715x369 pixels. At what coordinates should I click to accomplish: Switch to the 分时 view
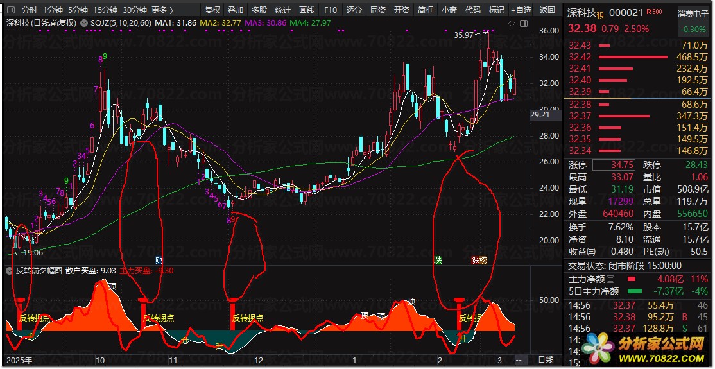tap(29, 10)
